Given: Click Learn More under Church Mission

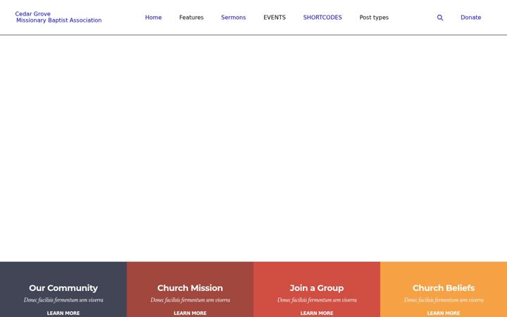Looking at the screenshot, I should (190, 313).
